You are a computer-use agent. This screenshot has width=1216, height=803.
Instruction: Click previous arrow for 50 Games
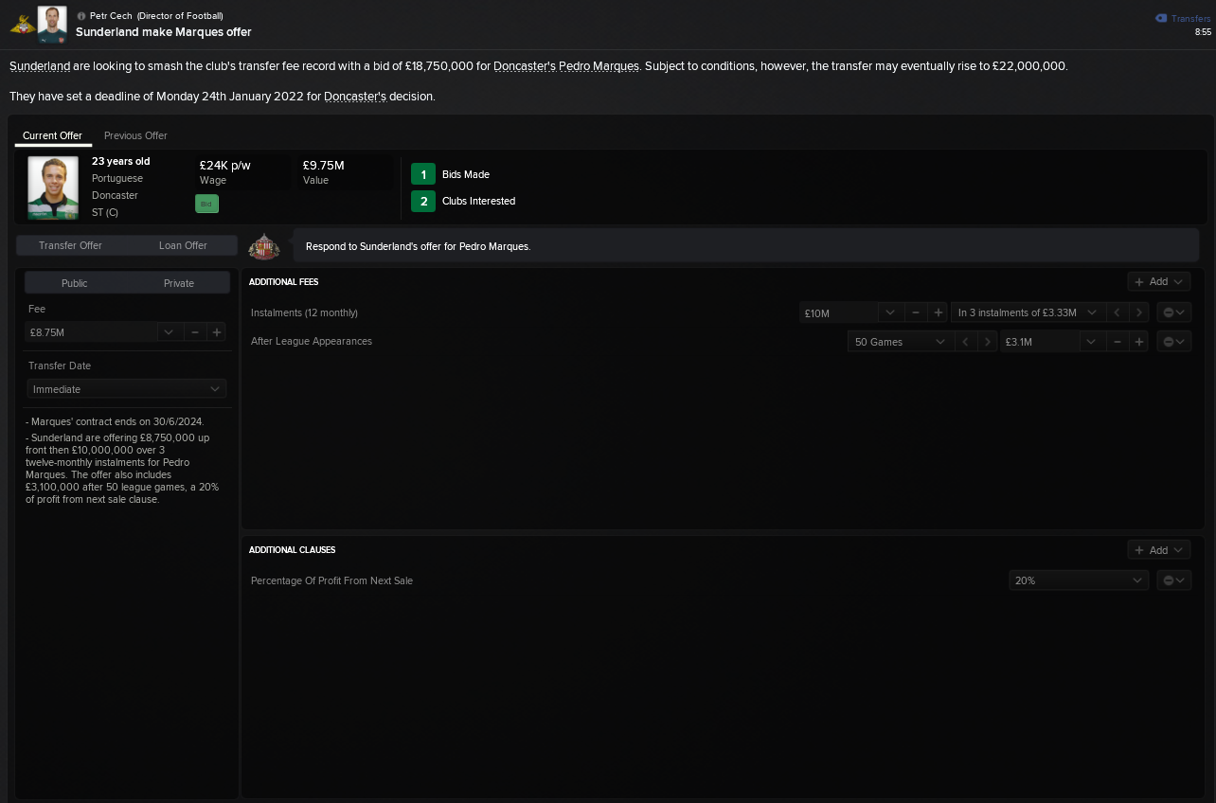pos(965,342)
